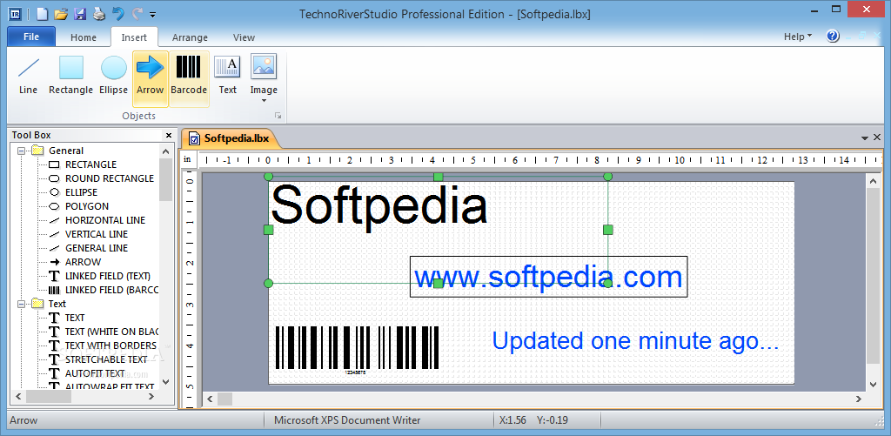Open Customize Quick Access Toolbar dropdown
Image resolution: width=891 pixels, height=436 pixels.
pos(153,15)
